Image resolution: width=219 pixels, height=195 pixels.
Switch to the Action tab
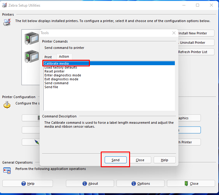tap(64, 56)
